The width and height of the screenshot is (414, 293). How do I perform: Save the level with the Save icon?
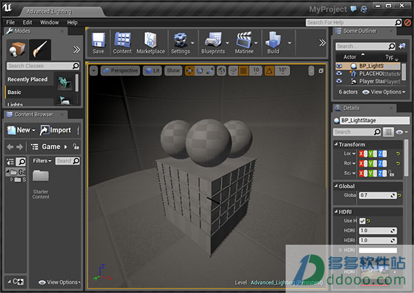pyautogui.click(x=98, y=43)
